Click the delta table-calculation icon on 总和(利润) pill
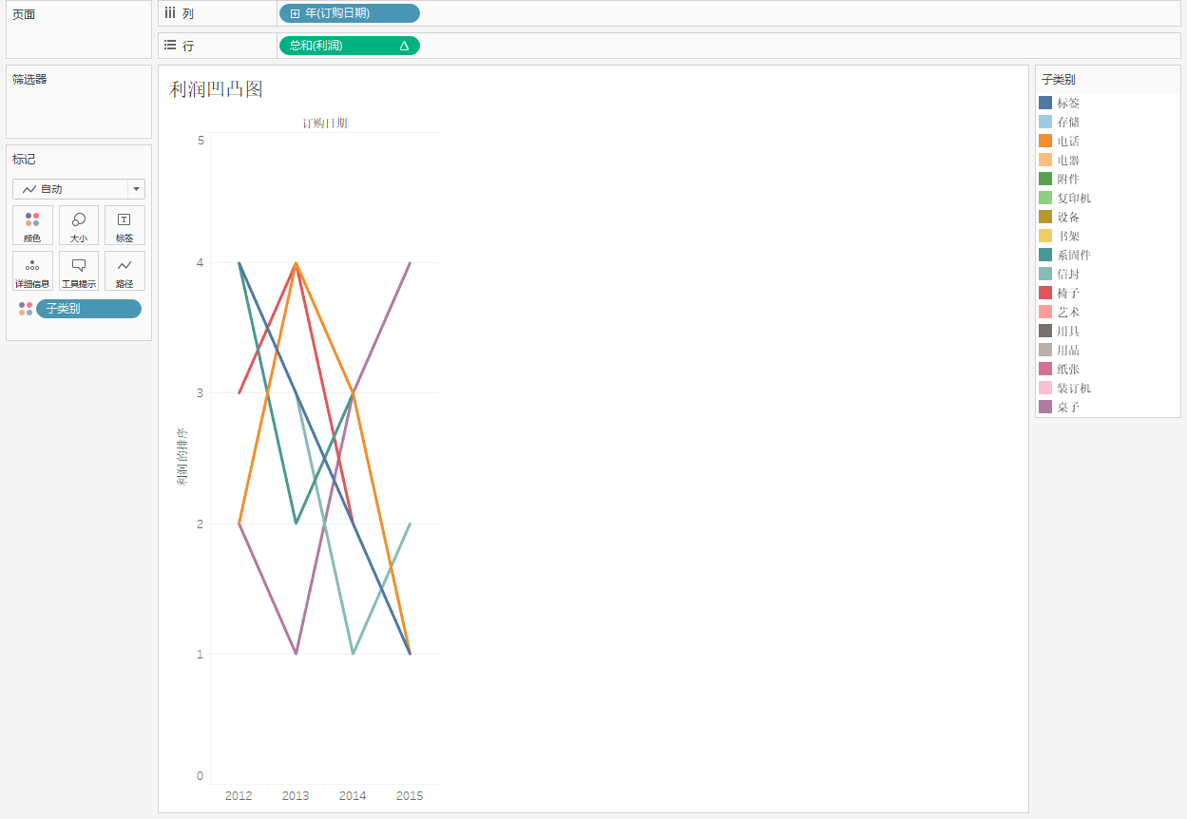This screenshot has width=1187, height=819. [404, 46]
